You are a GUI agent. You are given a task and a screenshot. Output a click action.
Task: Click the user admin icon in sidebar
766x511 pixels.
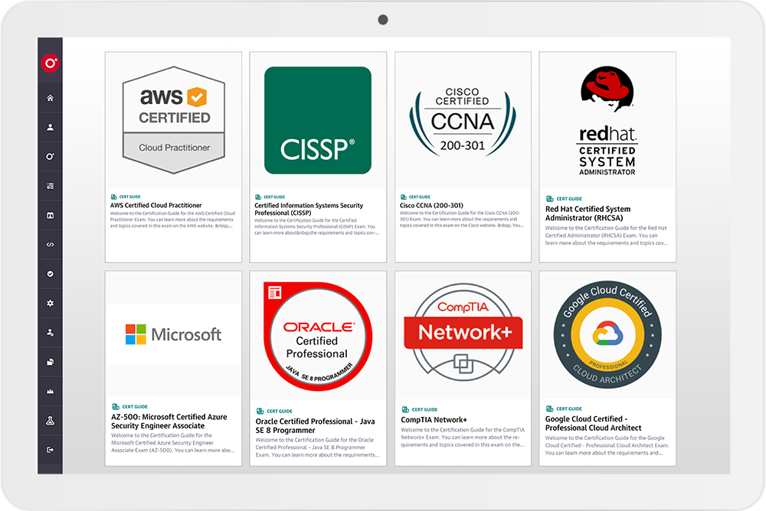tap(51, 332)
